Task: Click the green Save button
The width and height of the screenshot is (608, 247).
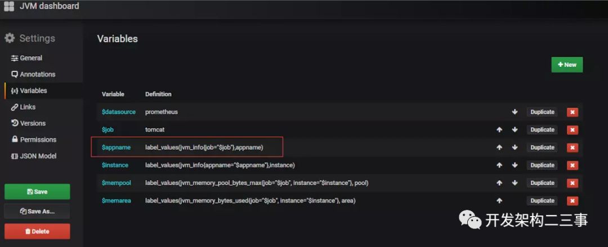Action: [37, 191]
